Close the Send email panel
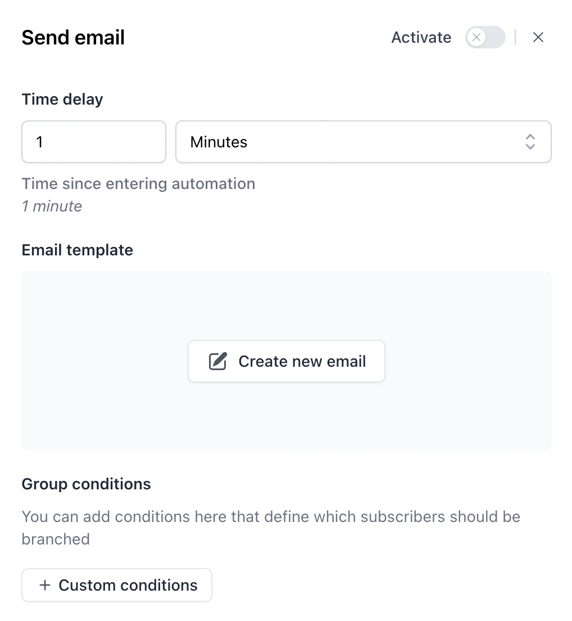 (x=538, y=37)
